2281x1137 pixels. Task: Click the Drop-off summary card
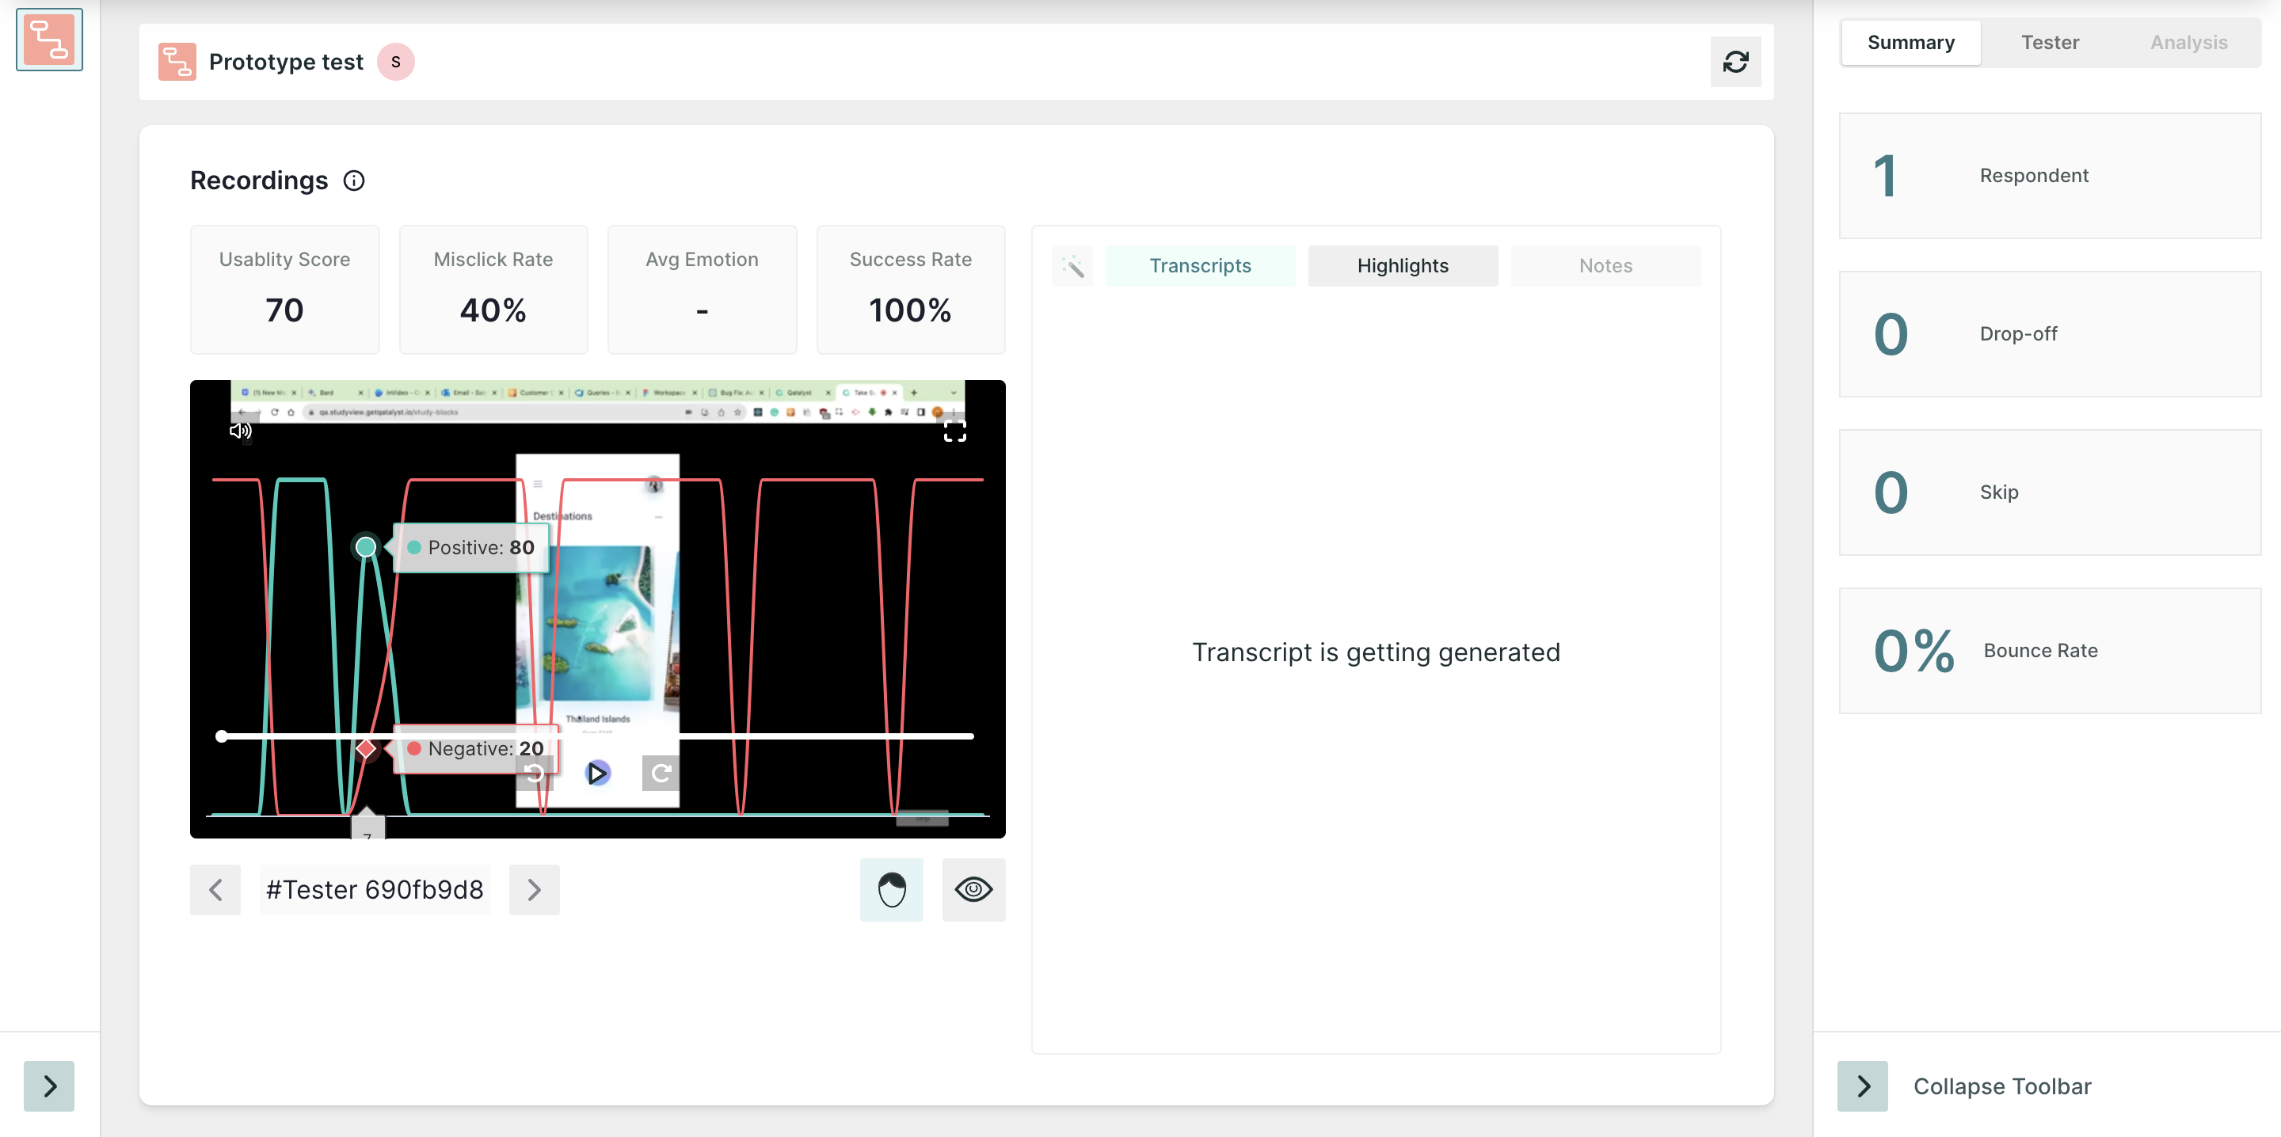click(x=2050, y=334)
